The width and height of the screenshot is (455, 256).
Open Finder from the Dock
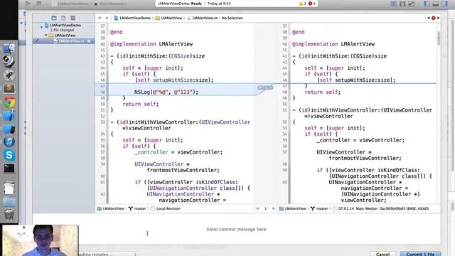click(9, 48)
